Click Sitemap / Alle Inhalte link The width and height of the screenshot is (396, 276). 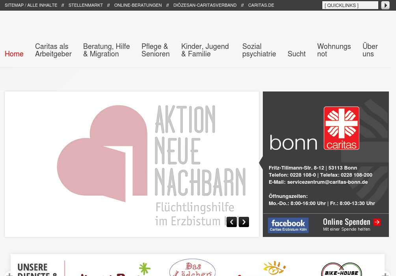click(x=31, y=5)
